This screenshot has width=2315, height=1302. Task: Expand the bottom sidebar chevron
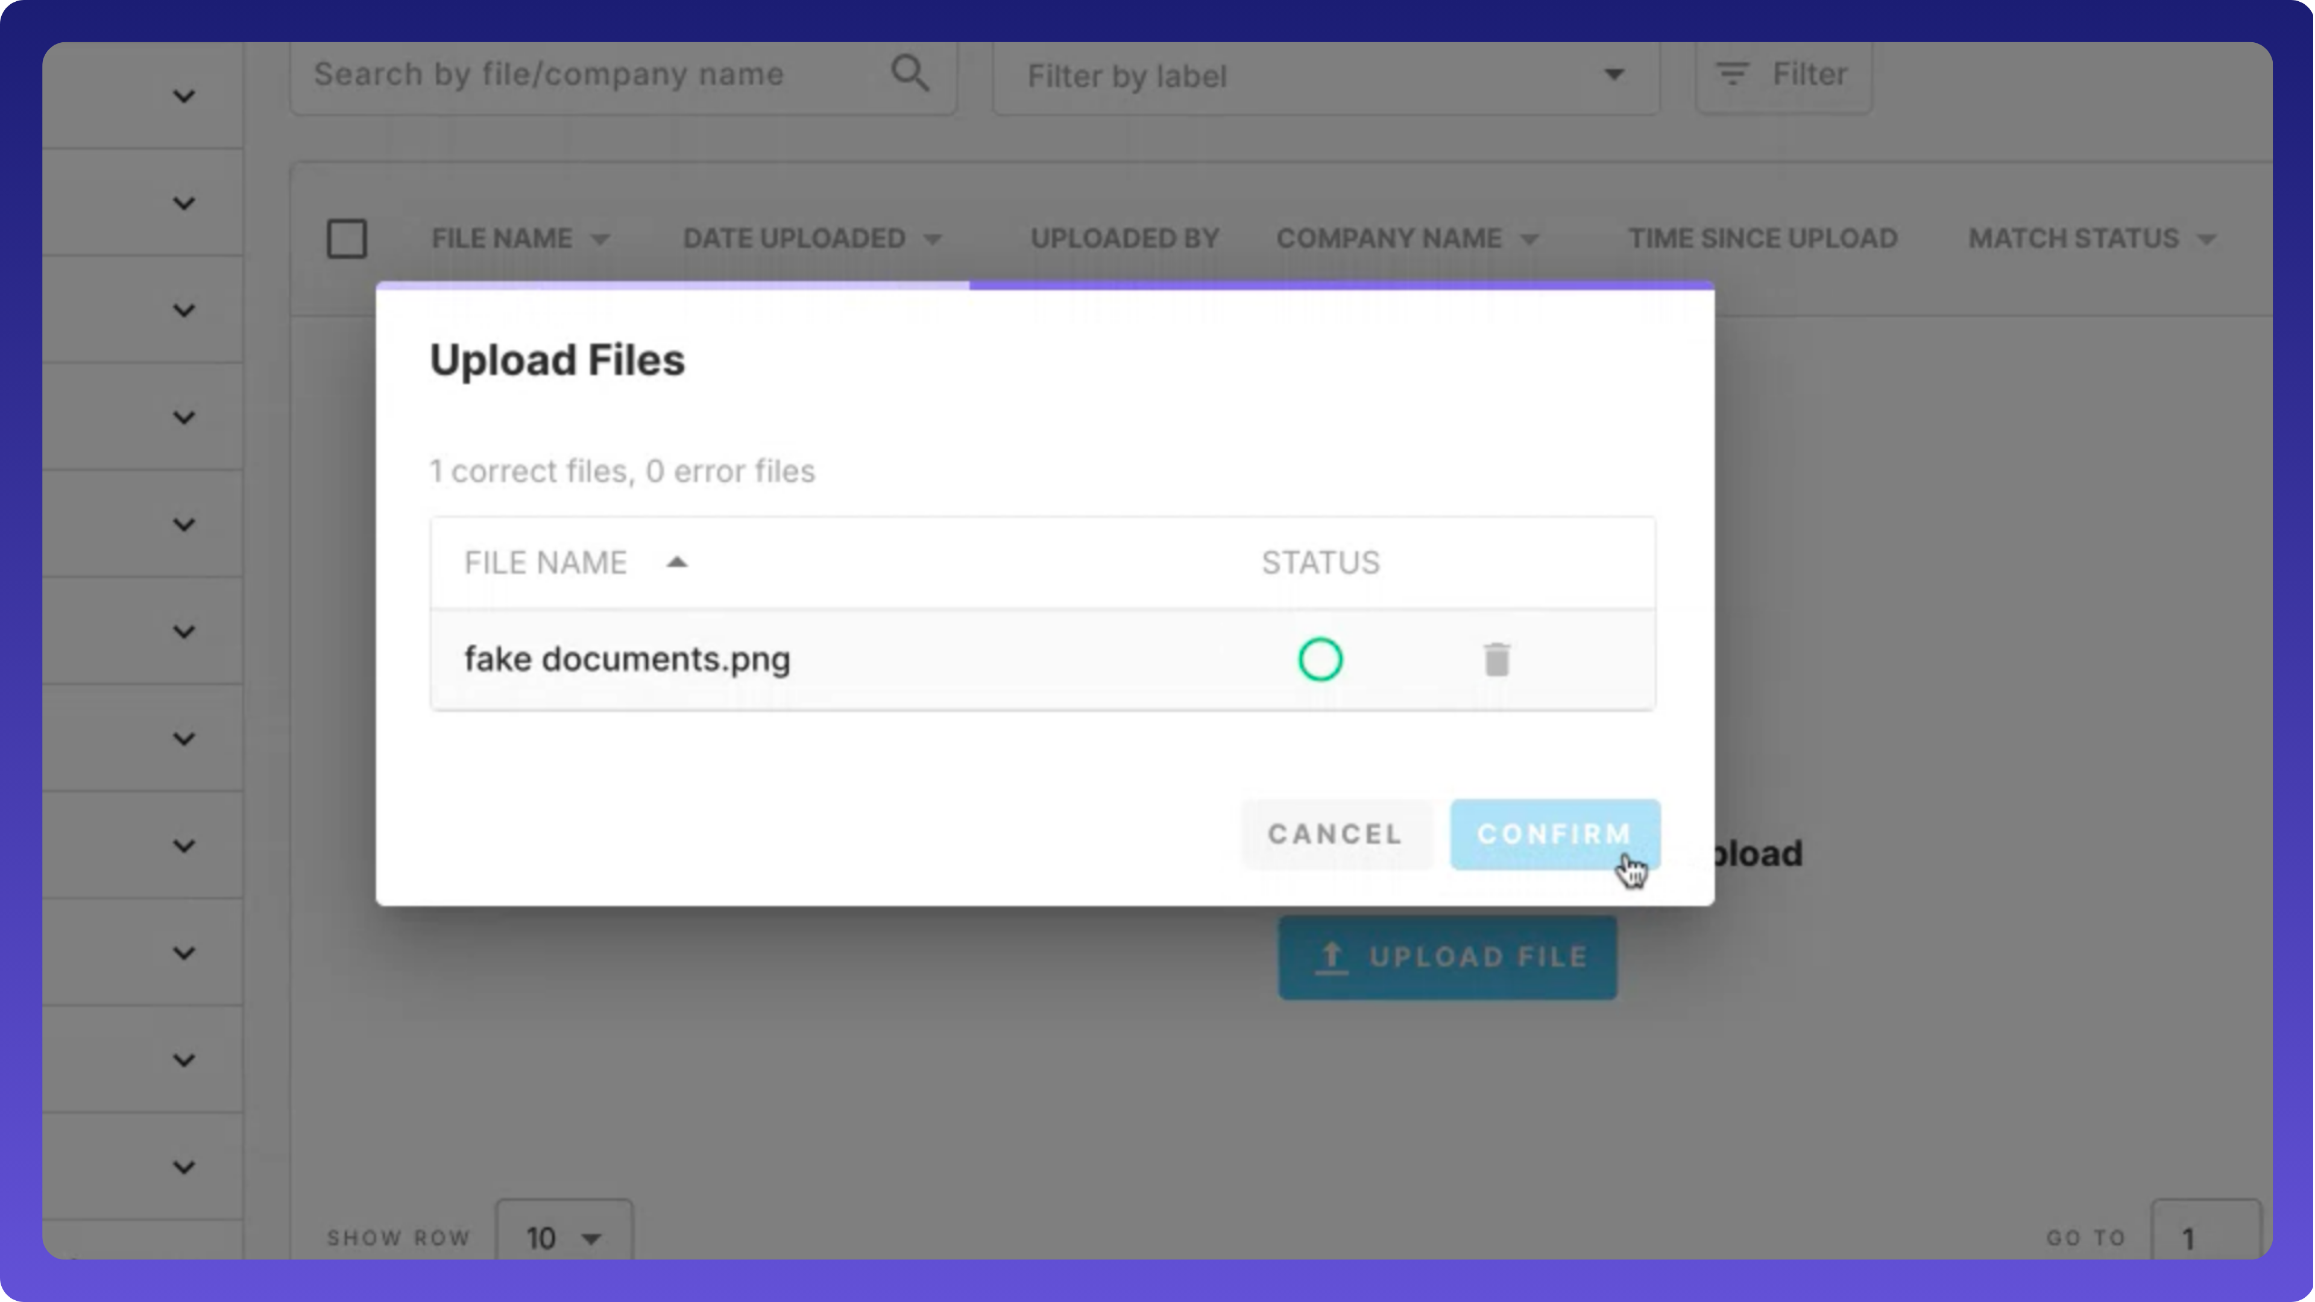click(x=183, y=1167)
